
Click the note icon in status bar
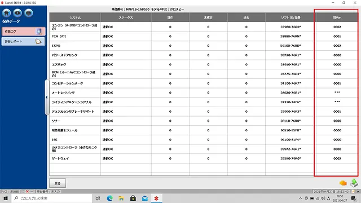click(353, 192)
